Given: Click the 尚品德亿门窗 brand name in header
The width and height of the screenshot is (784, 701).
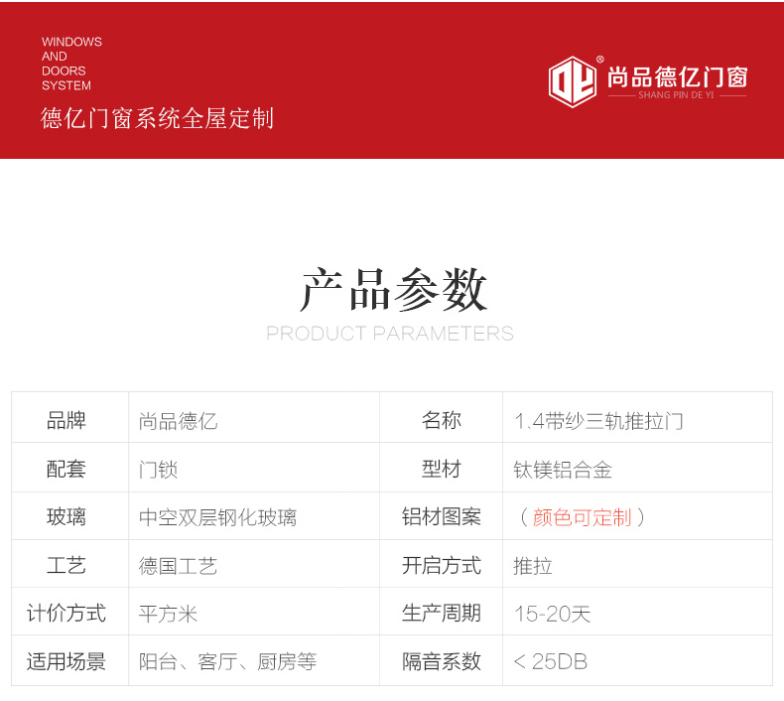Looking at the screenshot, I should 677,76.
